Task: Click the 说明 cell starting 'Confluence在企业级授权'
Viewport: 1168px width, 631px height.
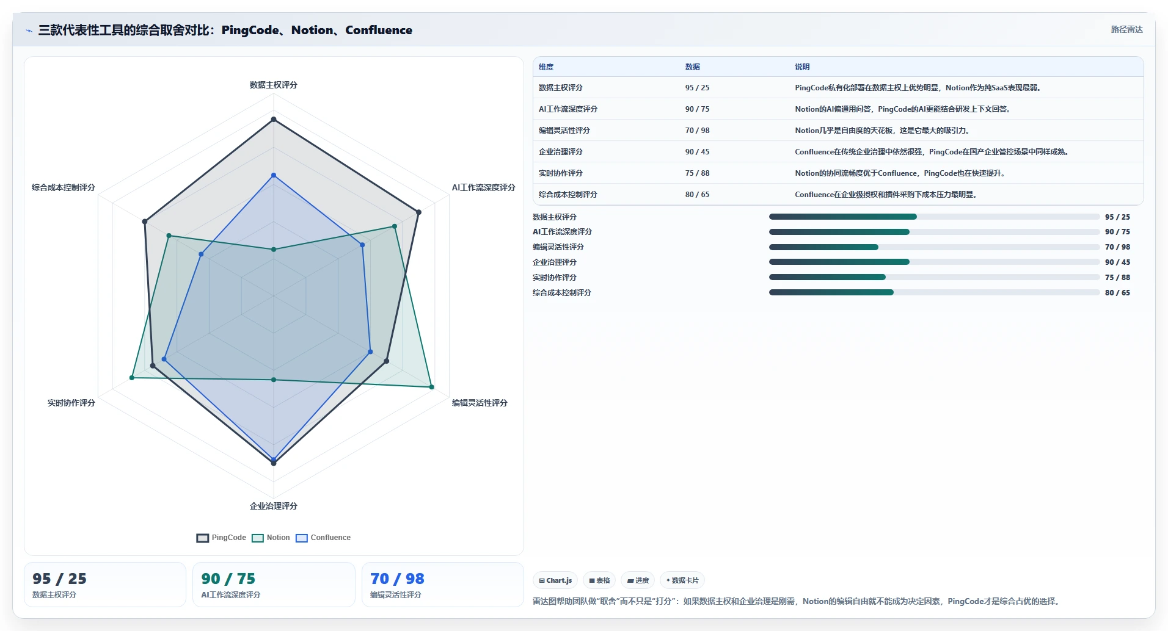Action: pos(887,195)
